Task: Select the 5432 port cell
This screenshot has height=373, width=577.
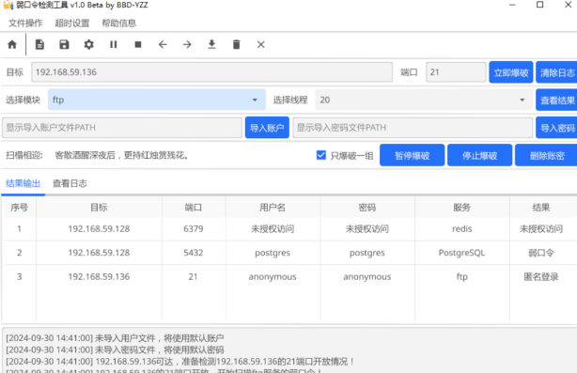Action: [194, 253]
